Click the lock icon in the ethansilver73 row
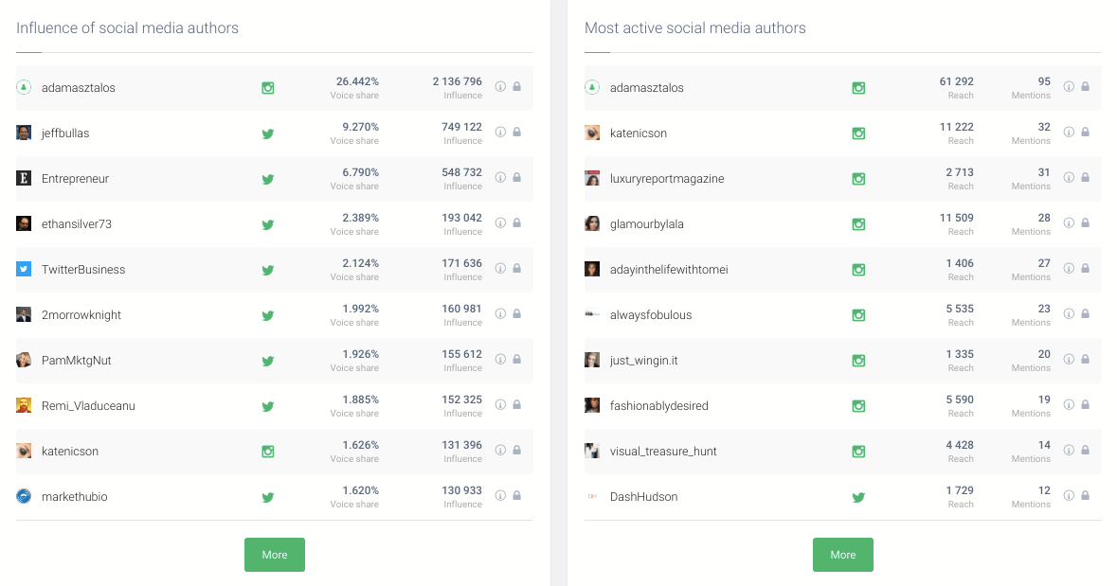The height and width of the screenshot is (586, 1117). click(516, 222)
